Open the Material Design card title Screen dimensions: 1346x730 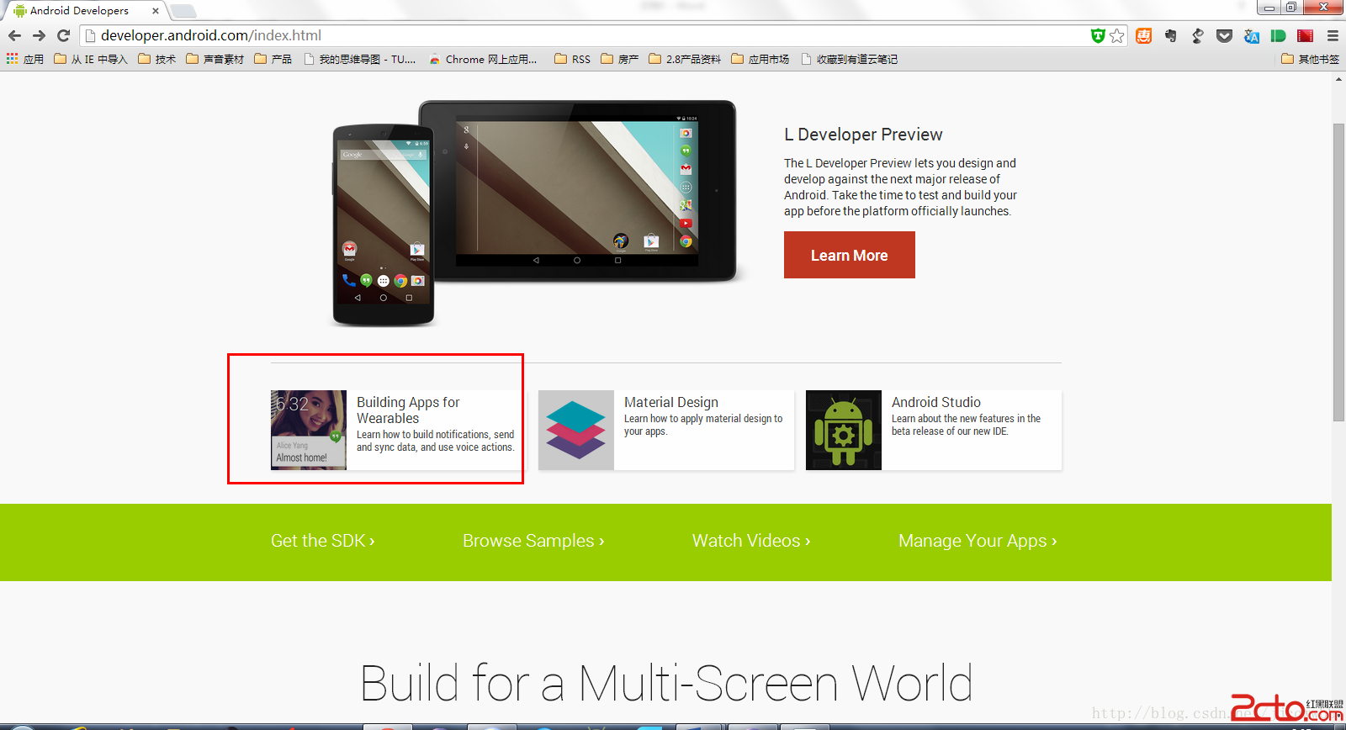click(671, 402)
